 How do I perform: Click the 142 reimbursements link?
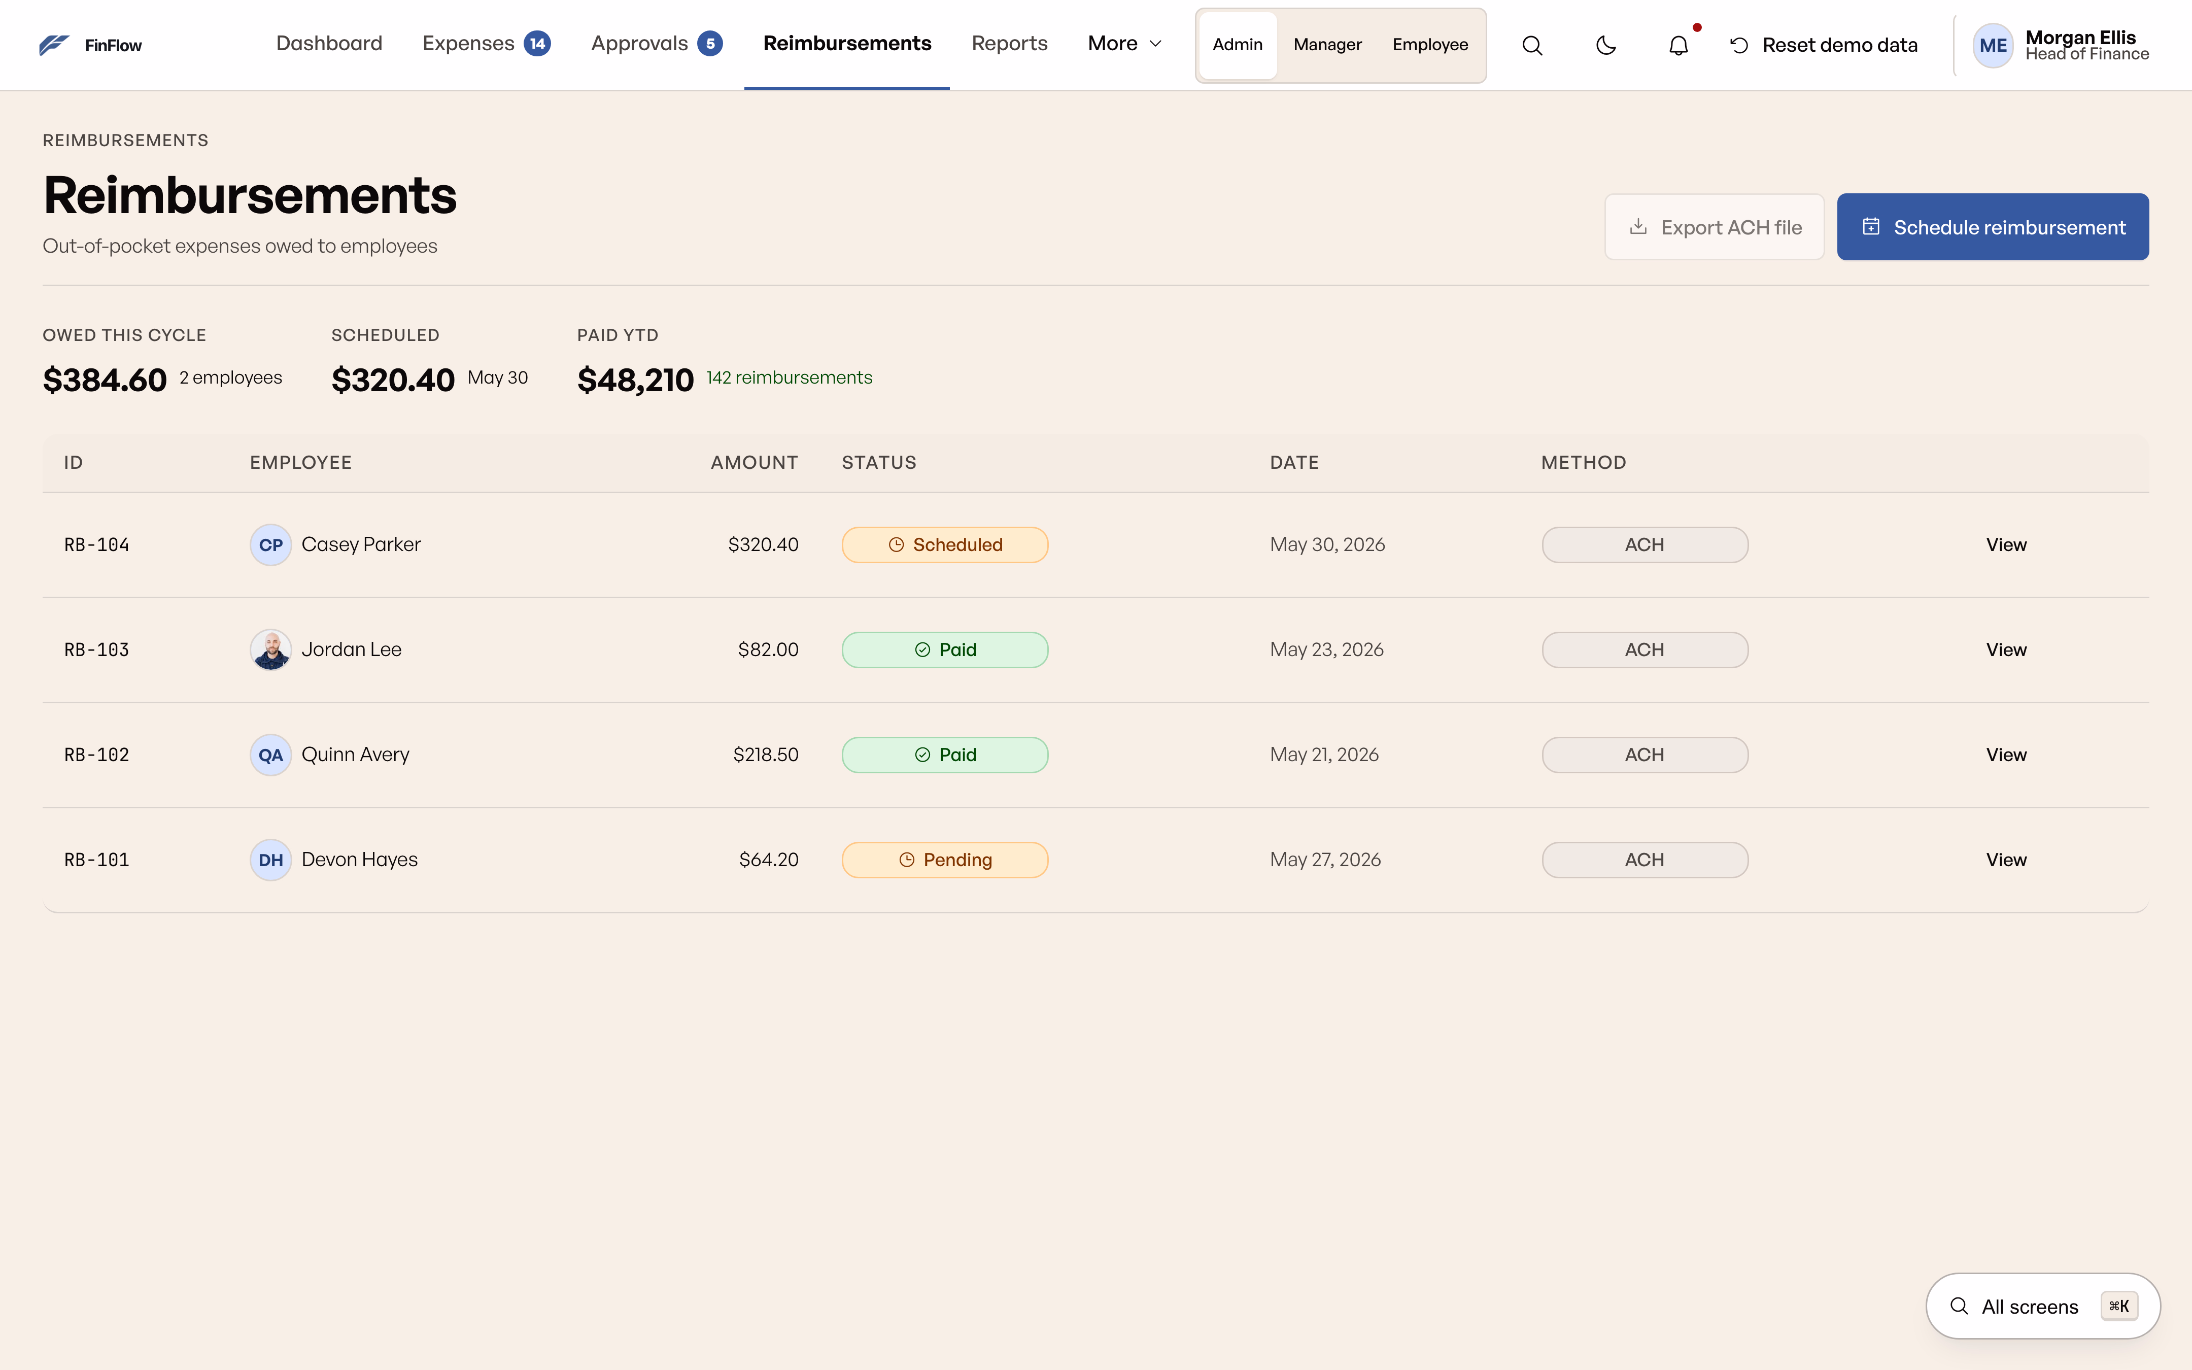pos(789,378)
